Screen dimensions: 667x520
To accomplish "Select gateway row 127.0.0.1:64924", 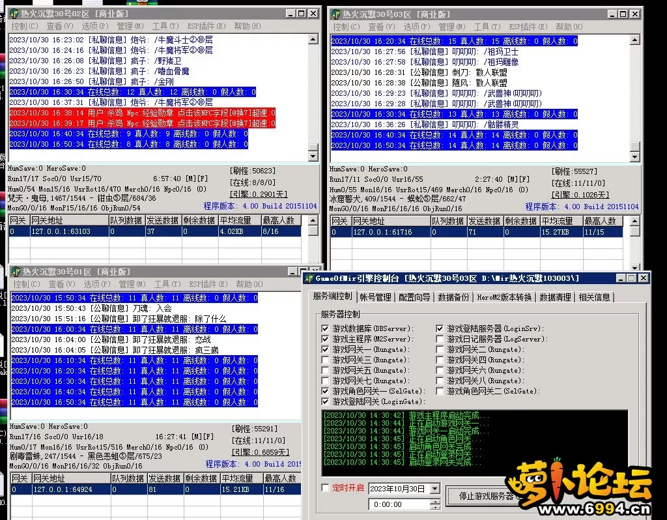I will click(156, 489).
